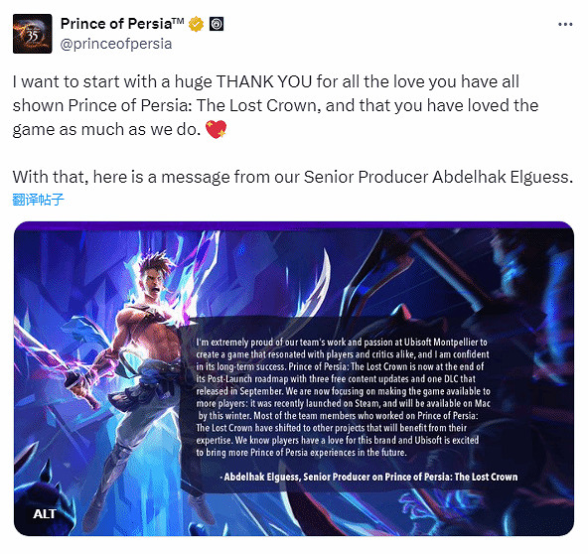
Task: Click the producer's message text in image
Action: point(343,397)
